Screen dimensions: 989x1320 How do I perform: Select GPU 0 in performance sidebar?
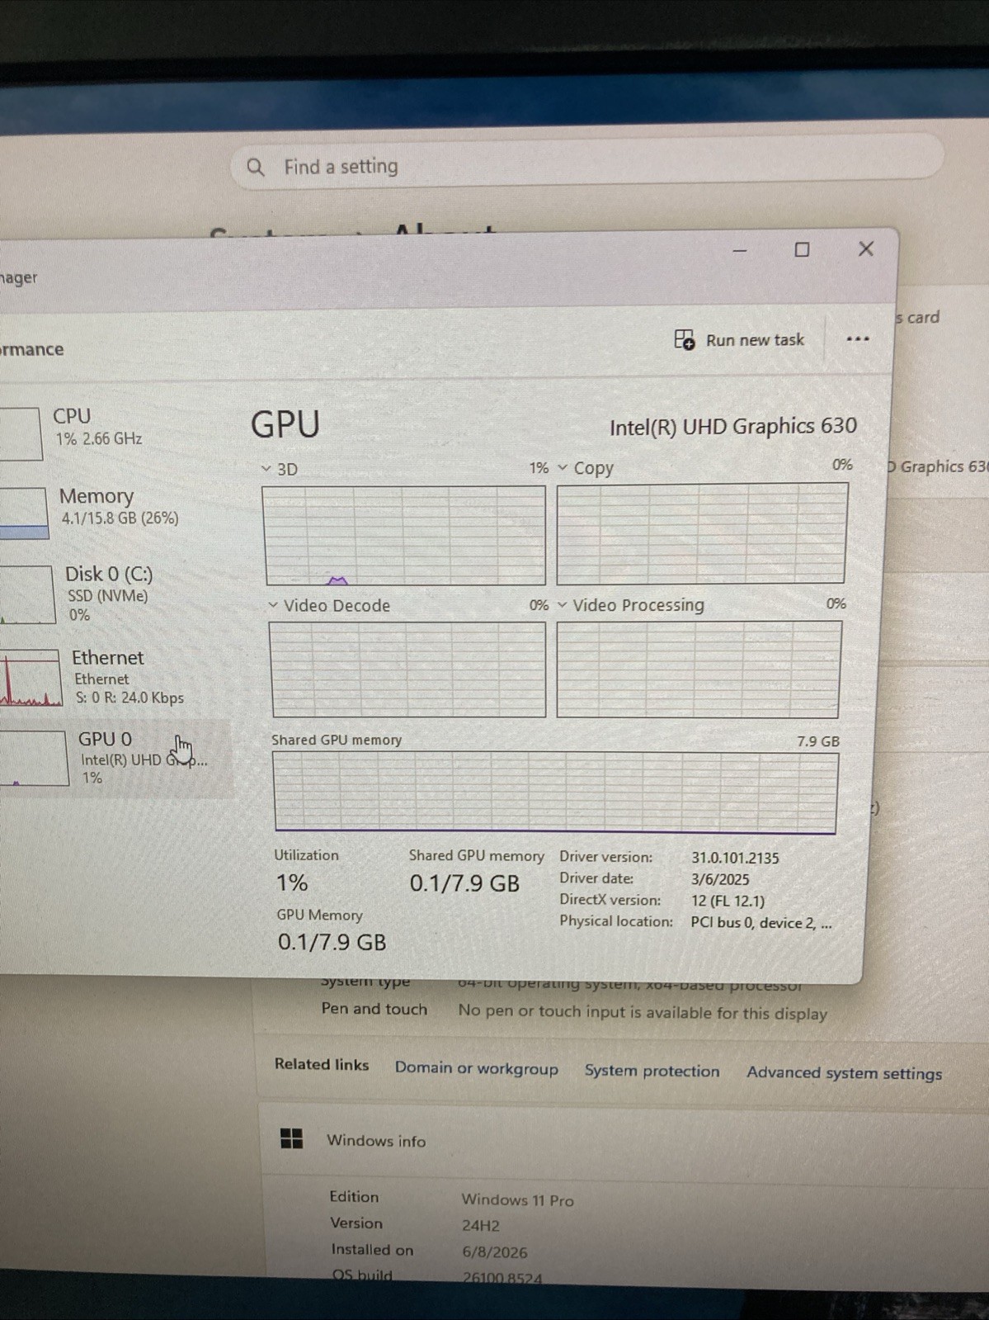[x=115, y=758]
